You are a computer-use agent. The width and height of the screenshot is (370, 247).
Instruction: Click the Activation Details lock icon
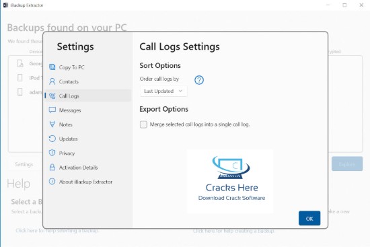[52, 168]
